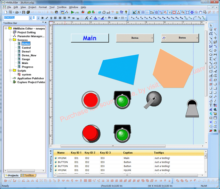The width and height of the screenshot is (220, 189).
Task: Select the Text tool in right palette
Action: click(x=211, y=105)
